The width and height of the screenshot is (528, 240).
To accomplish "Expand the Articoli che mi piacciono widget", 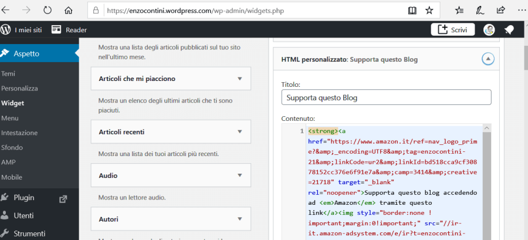I will (x=239, y=78).
